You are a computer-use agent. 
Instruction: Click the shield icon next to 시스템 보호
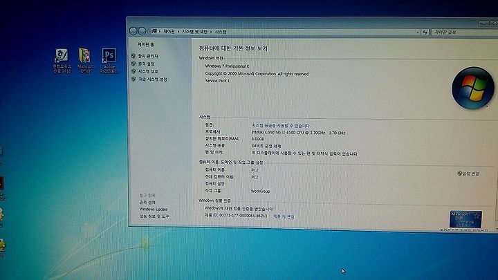133,71
